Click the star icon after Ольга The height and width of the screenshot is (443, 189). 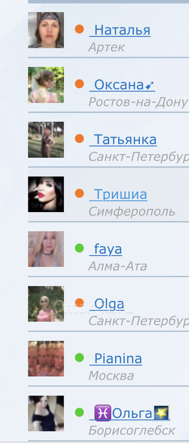click(161, 413)
